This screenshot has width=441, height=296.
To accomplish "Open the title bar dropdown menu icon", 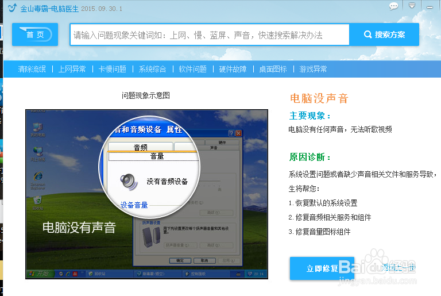I will pos(412,6).
